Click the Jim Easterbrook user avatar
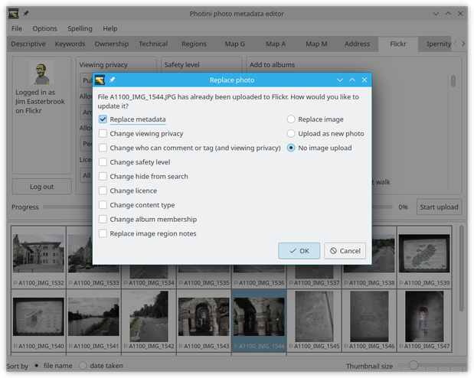 tap(41, 73)
